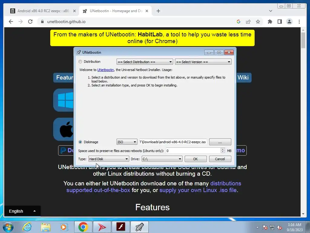Screen dimensions: 310x233
Task: Increase the persistent space MB value
Action: coord(223,149)
